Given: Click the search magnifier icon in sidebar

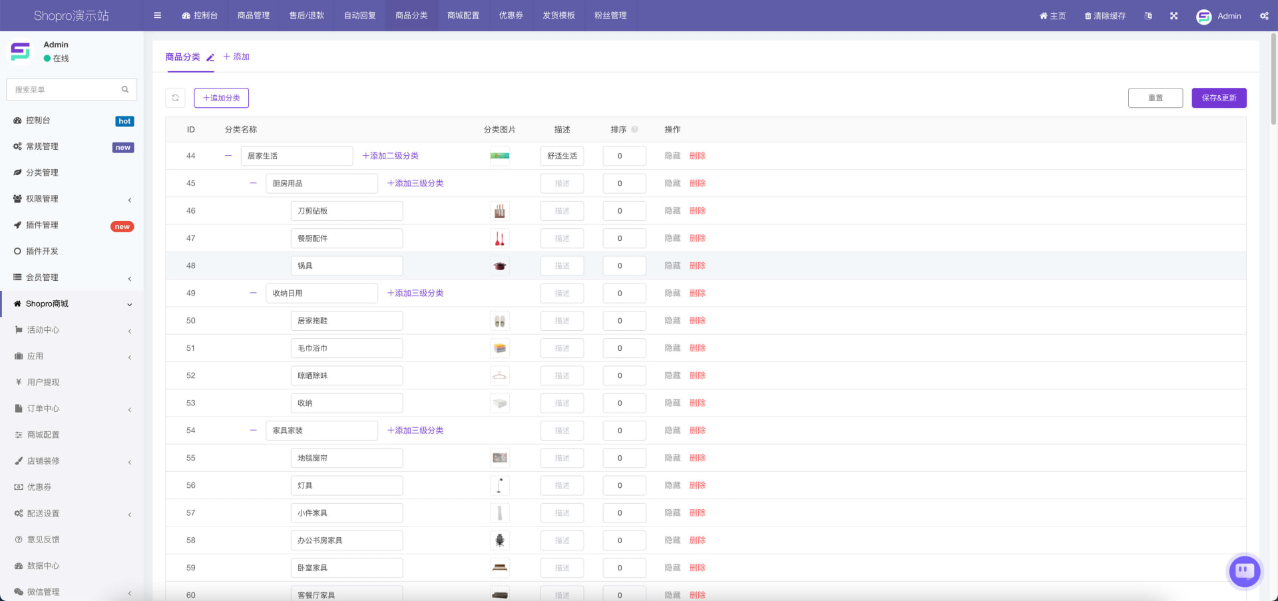Looking at the screenshot, I should (124, 89).
